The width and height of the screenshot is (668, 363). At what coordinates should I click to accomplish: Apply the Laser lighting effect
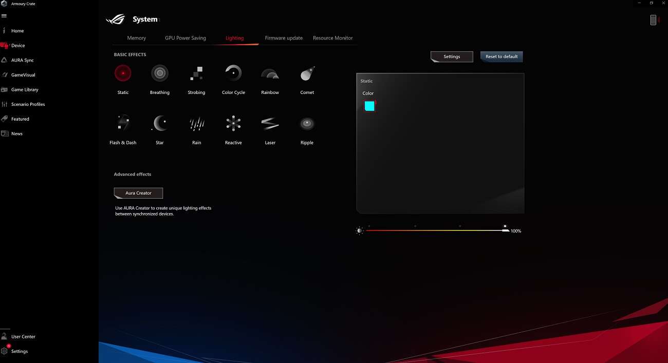tap(270, 124)
